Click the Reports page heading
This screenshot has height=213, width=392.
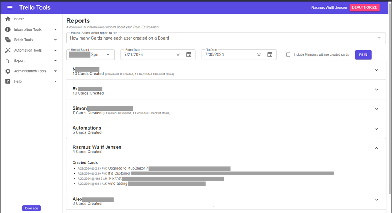click(78, 21)
